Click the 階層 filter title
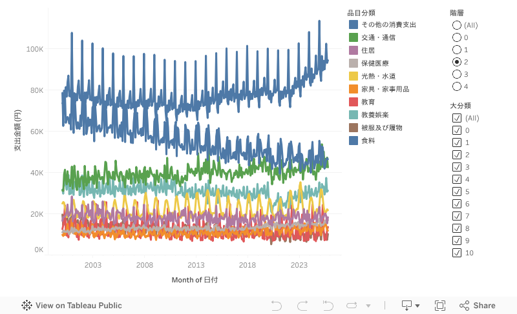 (457, 13)
